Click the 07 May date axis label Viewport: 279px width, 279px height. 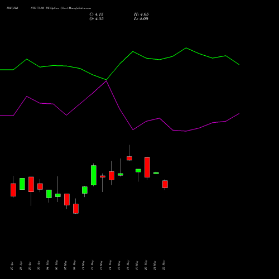tap(66, 265)
